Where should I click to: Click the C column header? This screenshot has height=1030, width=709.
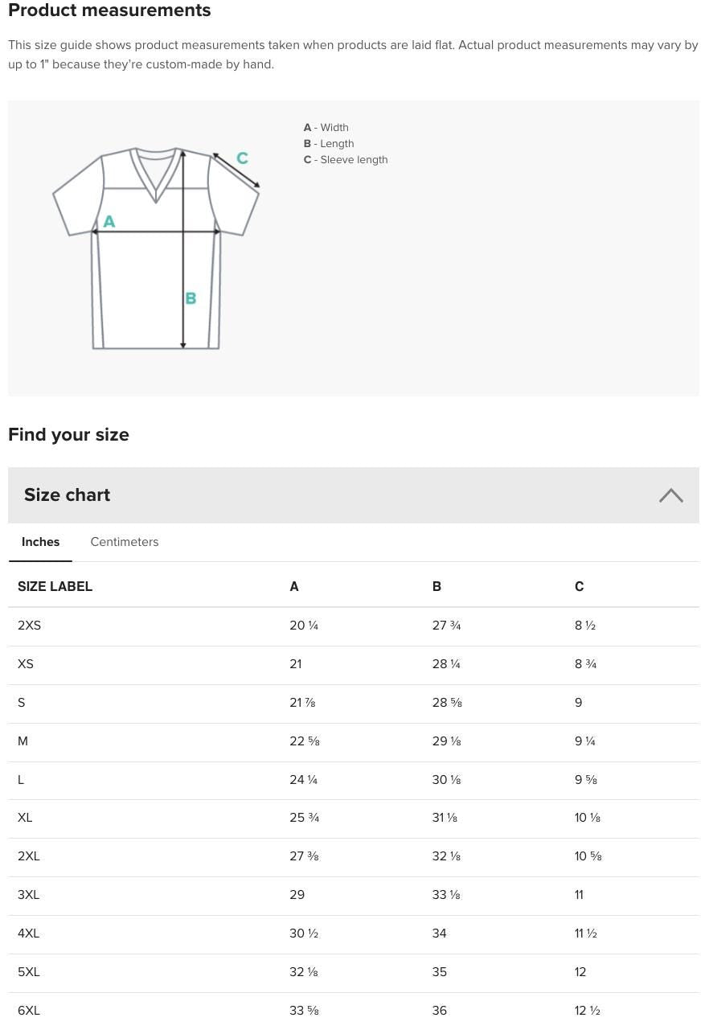579,587
